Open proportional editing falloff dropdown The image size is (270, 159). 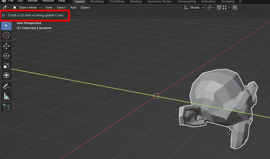[x=242, y=7]
